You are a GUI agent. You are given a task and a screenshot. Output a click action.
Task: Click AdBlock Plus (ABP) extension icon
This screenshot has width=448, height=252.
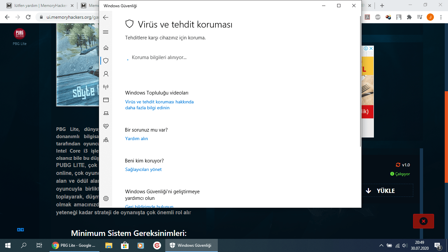378,17
